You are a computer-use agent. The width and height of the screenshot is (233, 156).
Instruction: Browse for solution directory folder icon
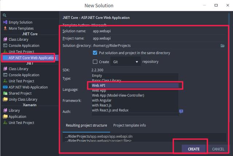pyautogui.click(x=222, y=45)
